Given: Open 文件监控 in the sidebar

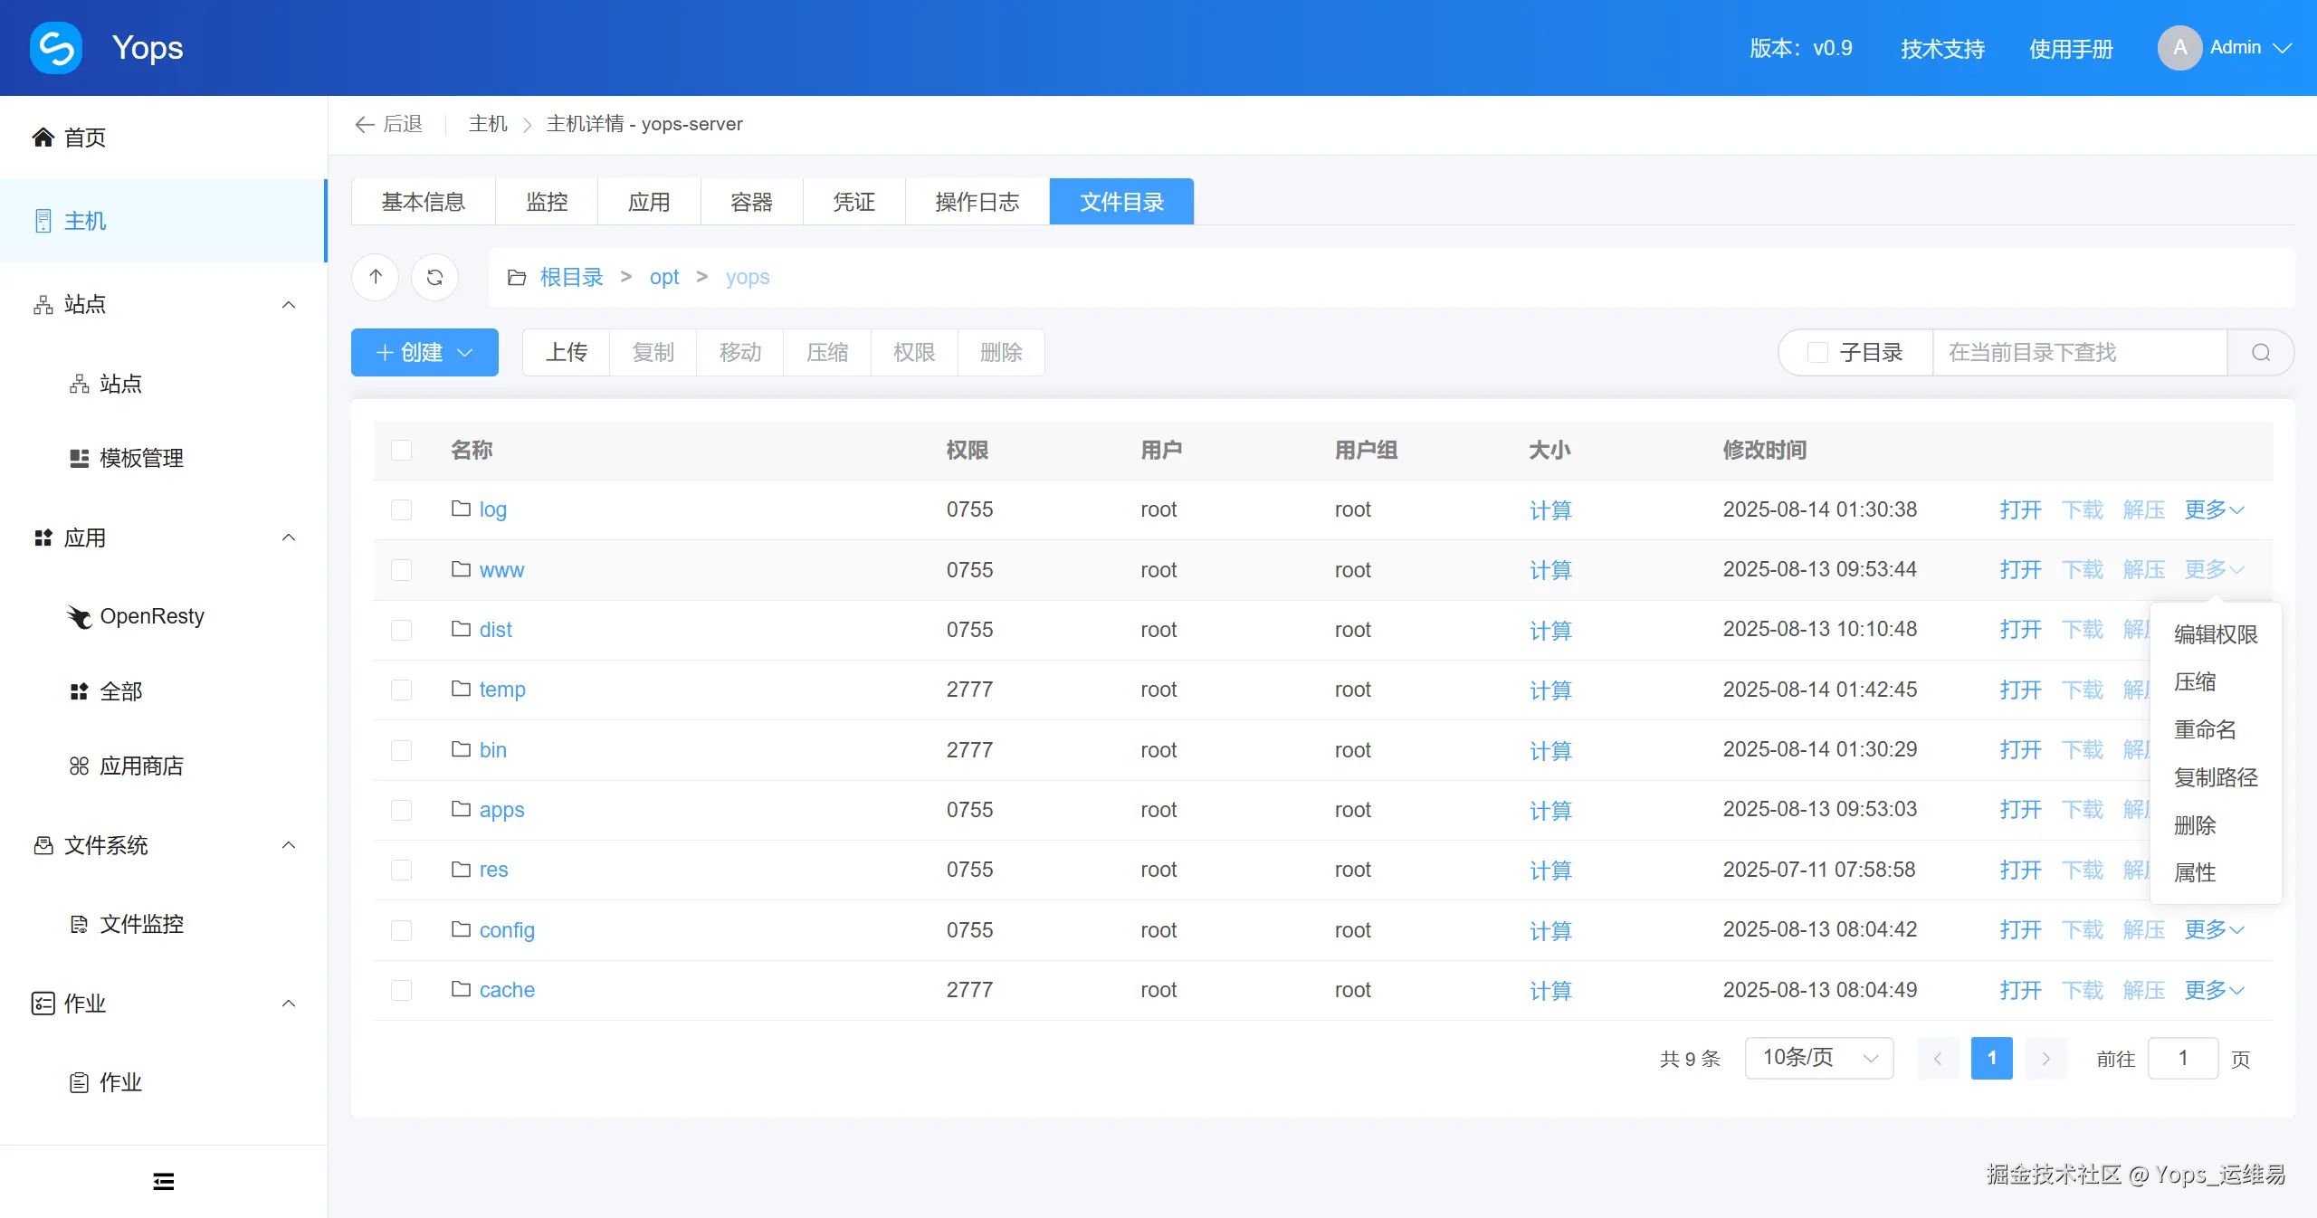Looking at the screenshot, I should (141, 924).
